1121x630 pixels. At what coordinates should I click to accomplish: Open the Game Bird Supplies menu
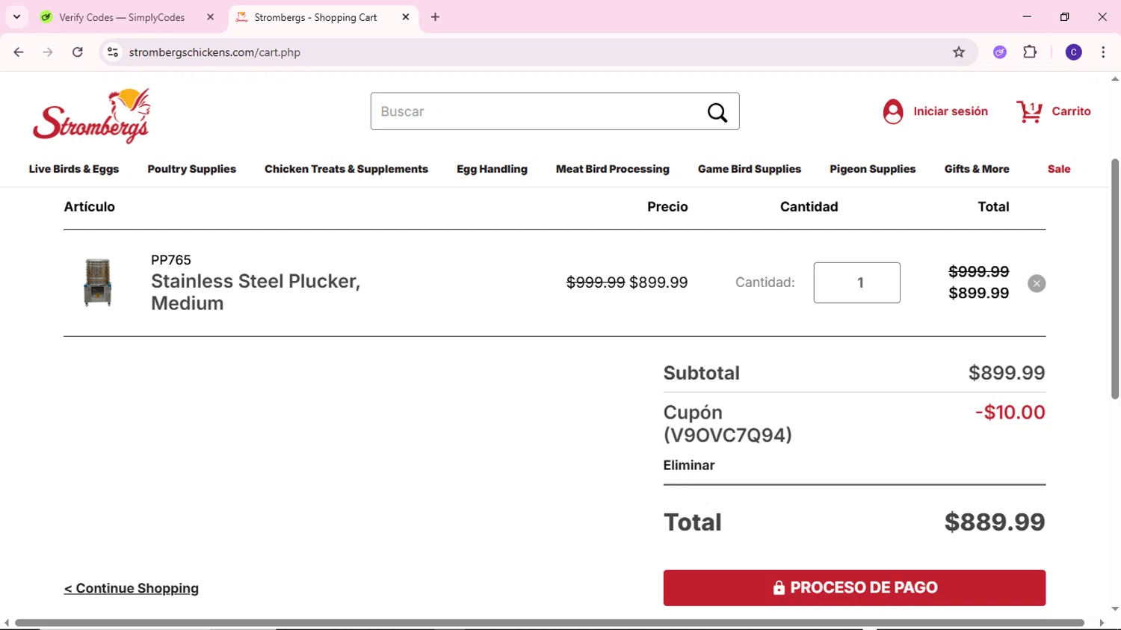[750, 169]
